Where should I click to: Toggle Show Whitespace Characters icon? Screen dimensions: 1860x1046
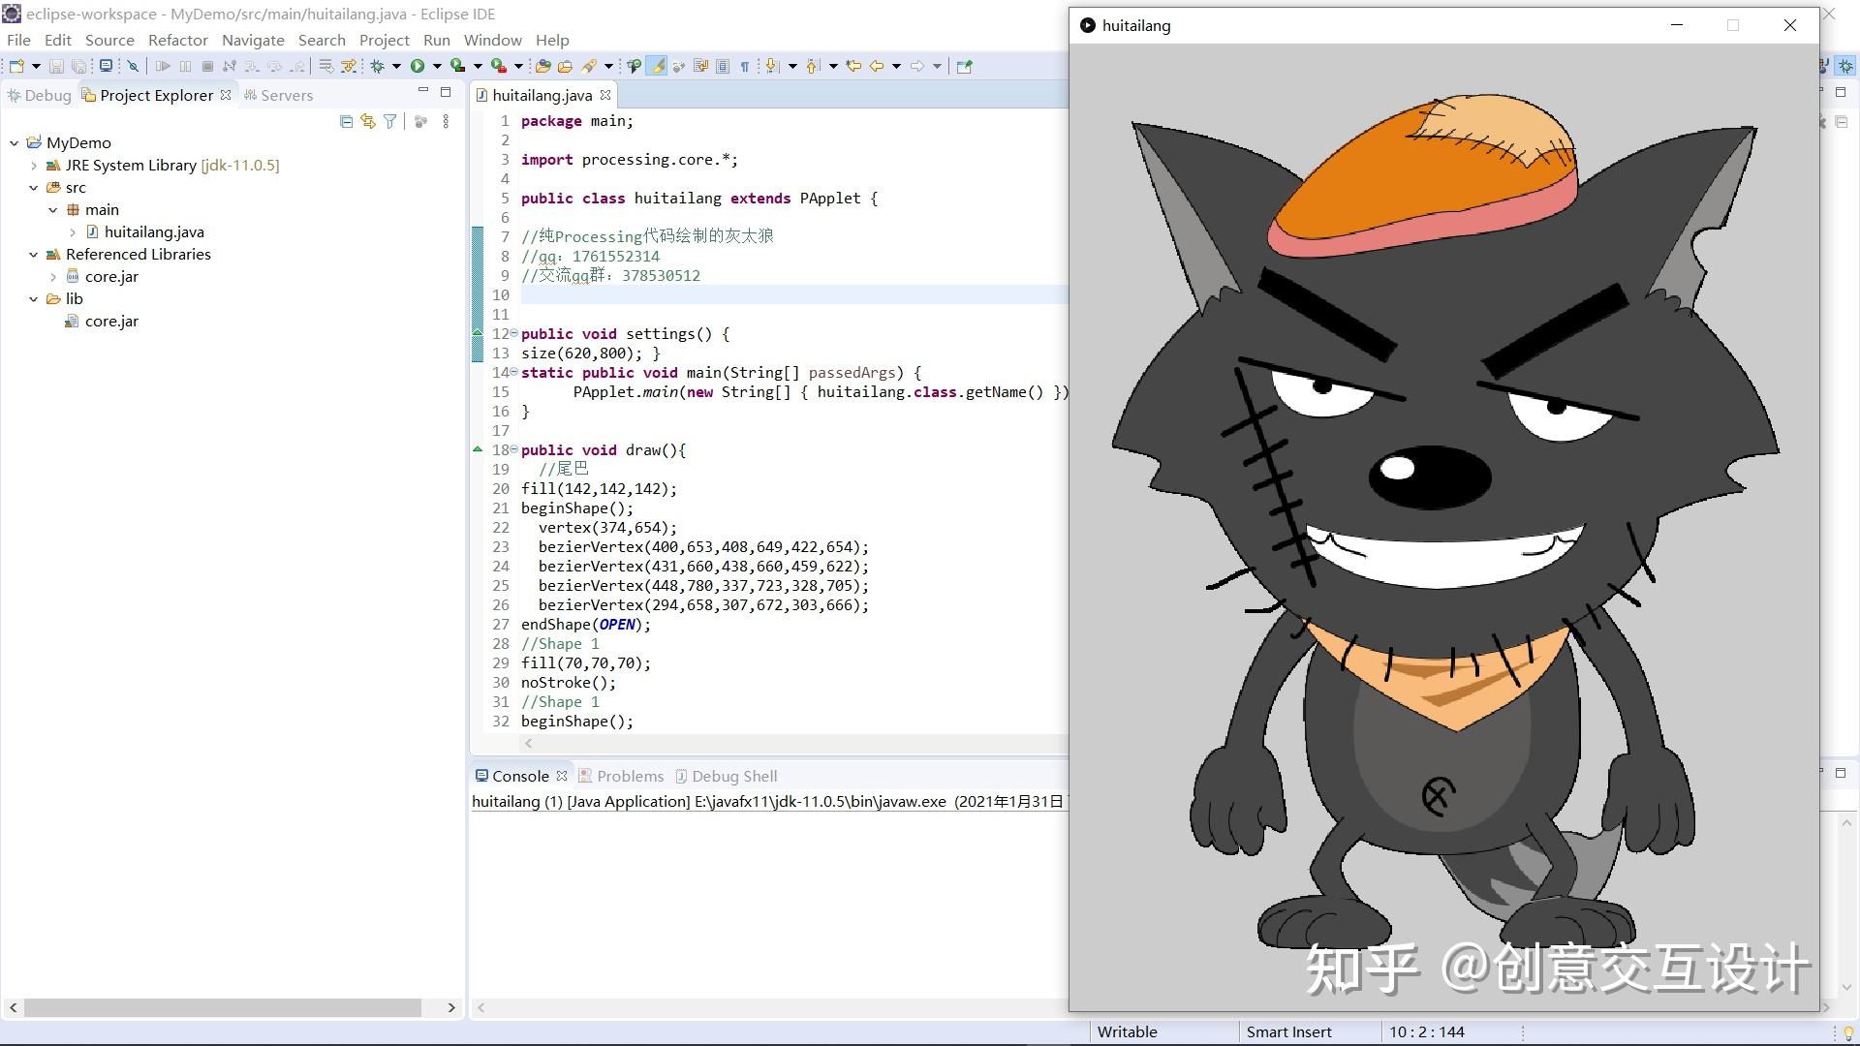[x=744, y=65]
